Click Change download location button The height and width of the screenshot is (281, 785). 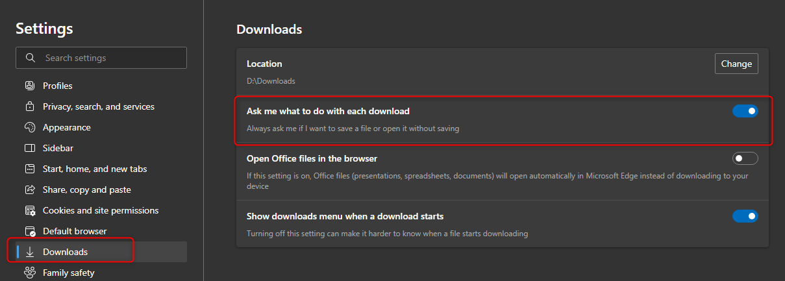tap(736, 64)
